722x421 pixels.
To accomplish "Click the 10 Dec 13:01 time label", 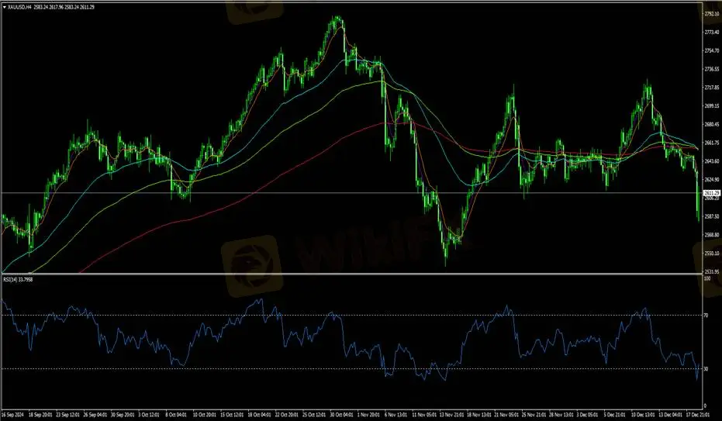I will click(x=643, y=415).
